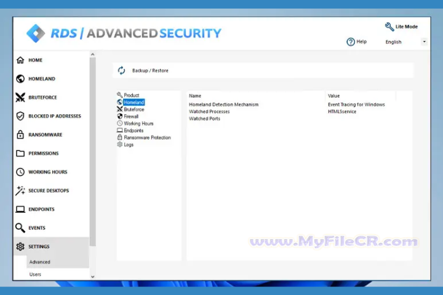
Task: Click sidebar scrollbar down arrow
Action: [x=93, y=277]
